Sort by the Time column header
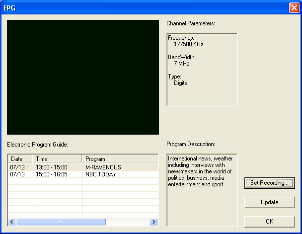The height and width of the screenshot is (234, 302). (x=57, y=158)
